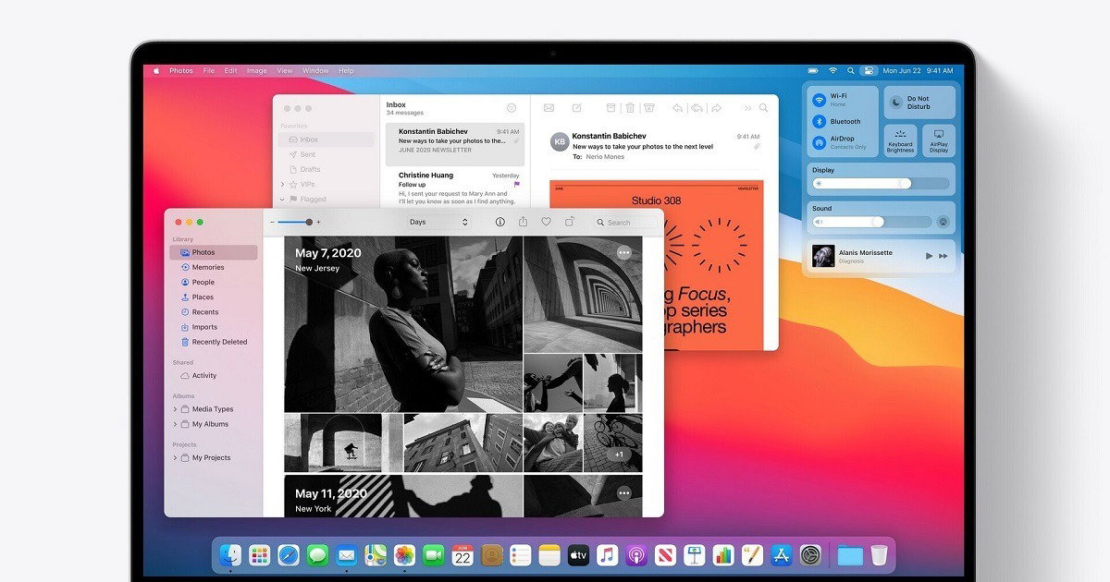Select Memories in Photos sidebar
This screenshot has height=582, width=1110.
214,267
